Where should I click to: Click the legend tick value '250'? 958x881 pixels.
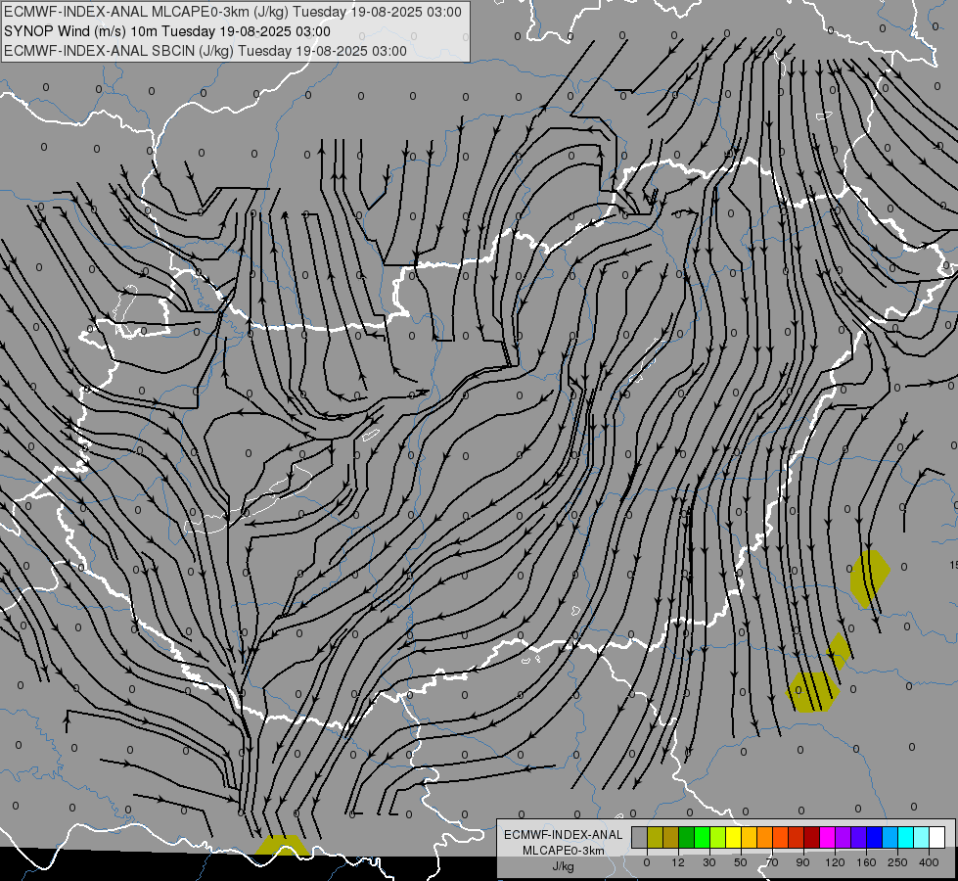[x=897, y=862]
